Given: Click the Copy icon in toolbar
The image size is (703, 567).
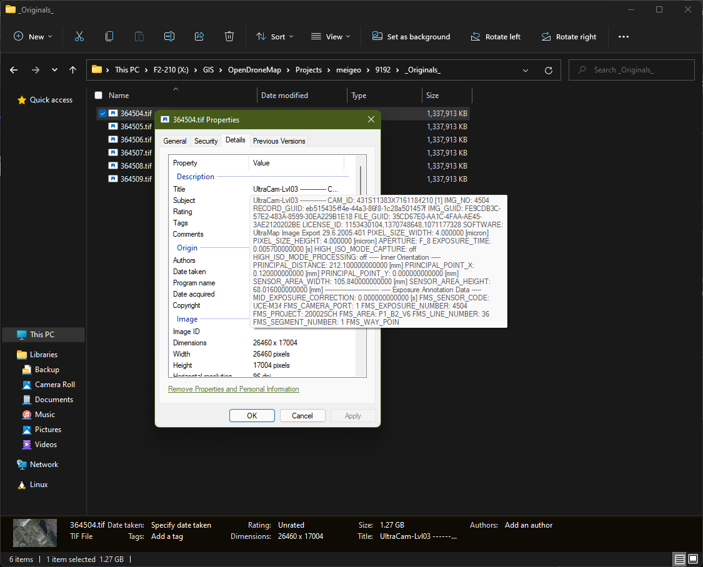Looking at the screenshot, I should pos(109,37).
